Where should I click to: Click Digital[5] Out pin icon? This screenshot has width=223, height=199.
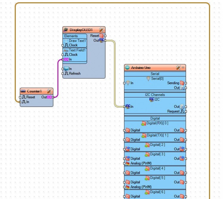coord(182,182)
